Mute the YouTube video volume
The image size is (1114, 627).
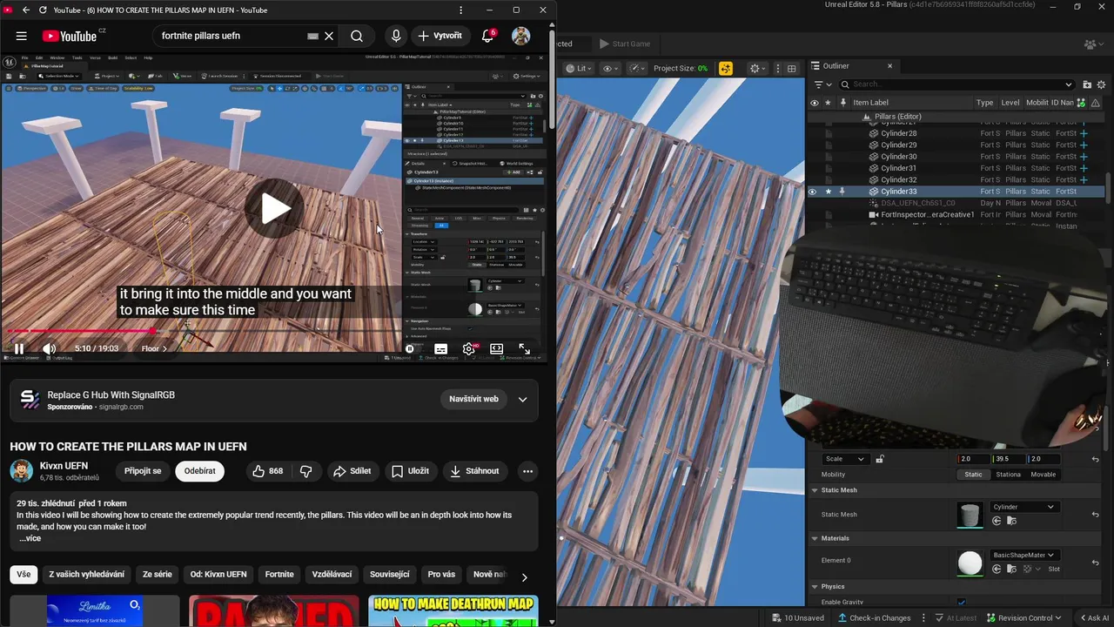(x=49, y=348)
